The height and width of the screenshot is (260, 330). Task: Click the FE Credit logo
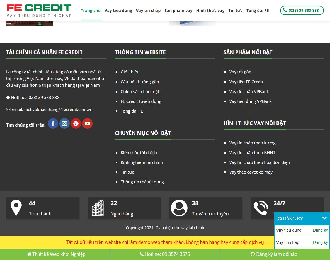pyautogui.click(x=39, y=11)
